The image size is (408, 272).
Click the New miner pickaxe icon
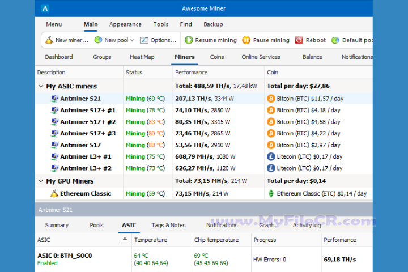[x=49, y=40]
